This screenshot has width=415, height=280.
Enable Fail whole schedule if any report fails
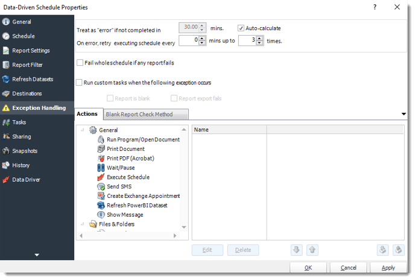coord(80,63)
